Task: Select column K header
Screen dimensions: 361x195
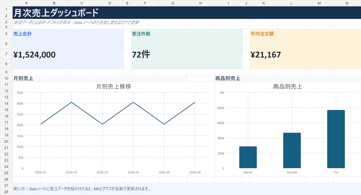Action: click(x=264, y=3)
